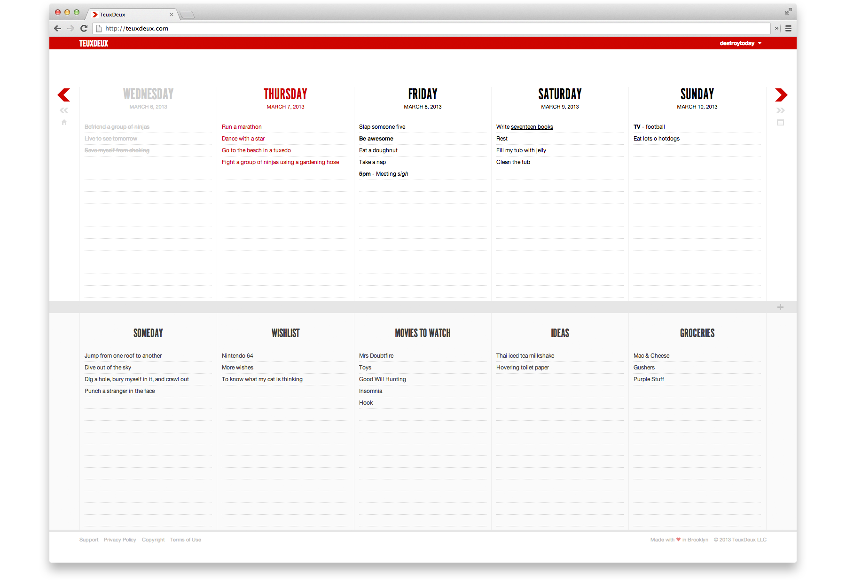Expand browser extensions overflow chevron
The width and height of the screenshot is (846, 580).
(x=776, y=28)
